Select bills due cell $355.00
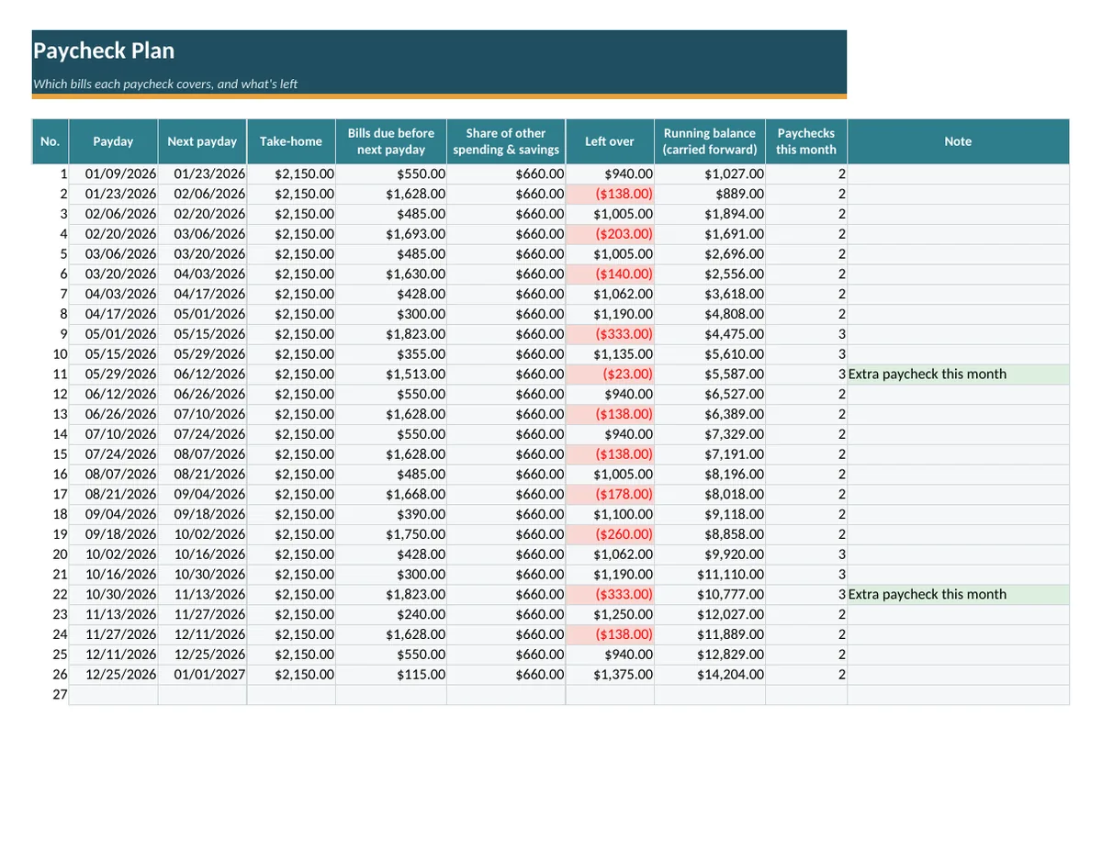Image resolution: width=1102 pixels, height=851 pixels. pyautogui.click(x=391, y=354)
